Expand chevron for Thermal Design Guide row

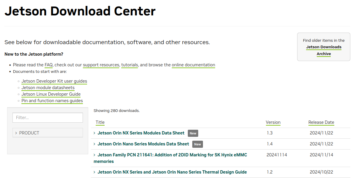[94, 172]
